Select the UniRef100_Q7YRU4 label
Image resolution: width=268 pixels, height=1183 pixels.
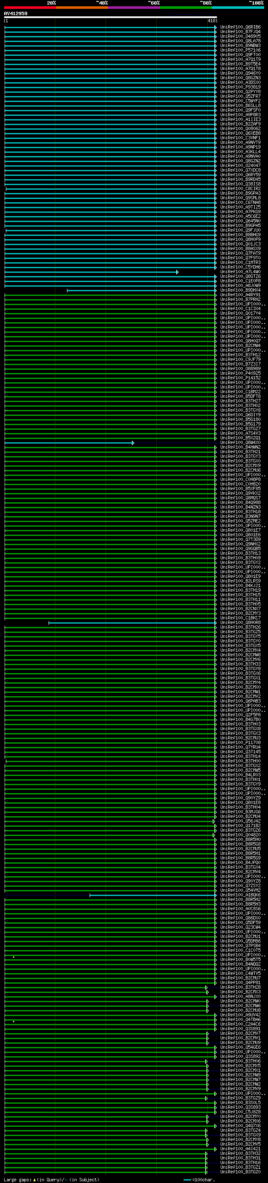pos(240,747)
